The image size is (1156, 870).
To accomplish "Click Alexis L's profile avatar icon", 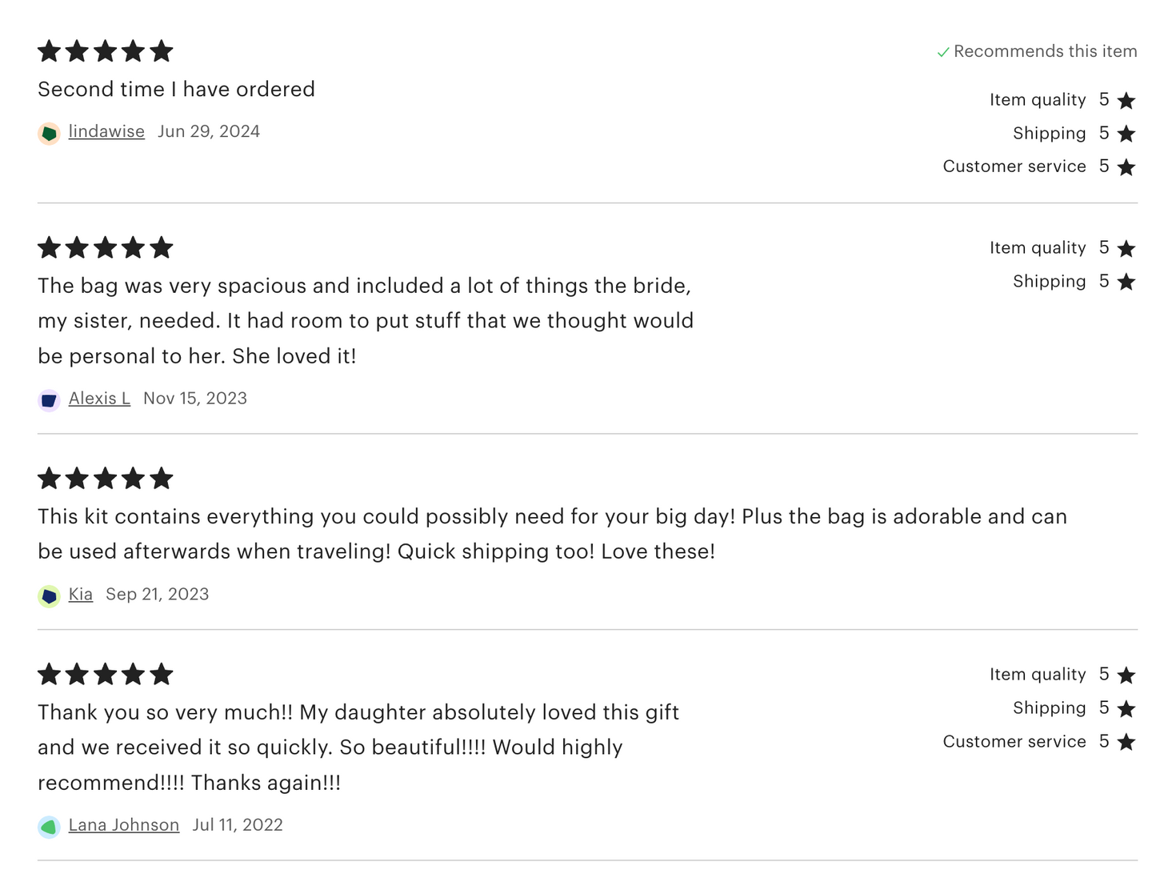I will pos(49,399).
